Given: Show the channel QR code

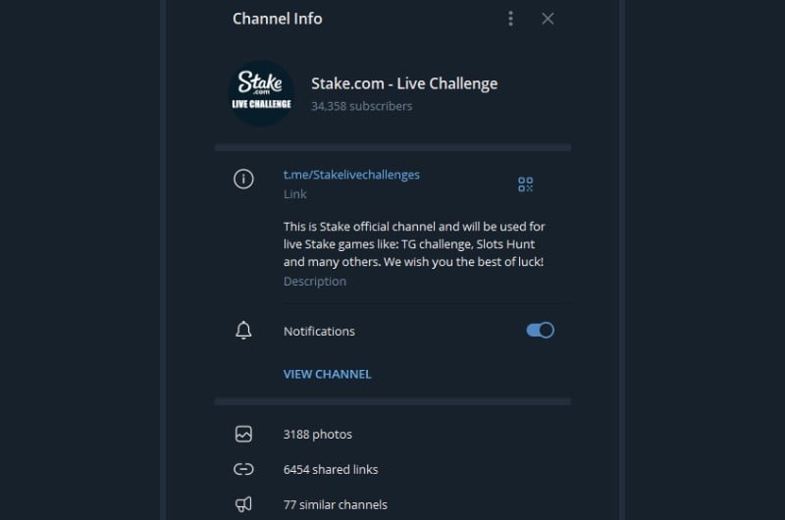Looking at the screenshot, I should pyautogui.click(x=525, y=184).
